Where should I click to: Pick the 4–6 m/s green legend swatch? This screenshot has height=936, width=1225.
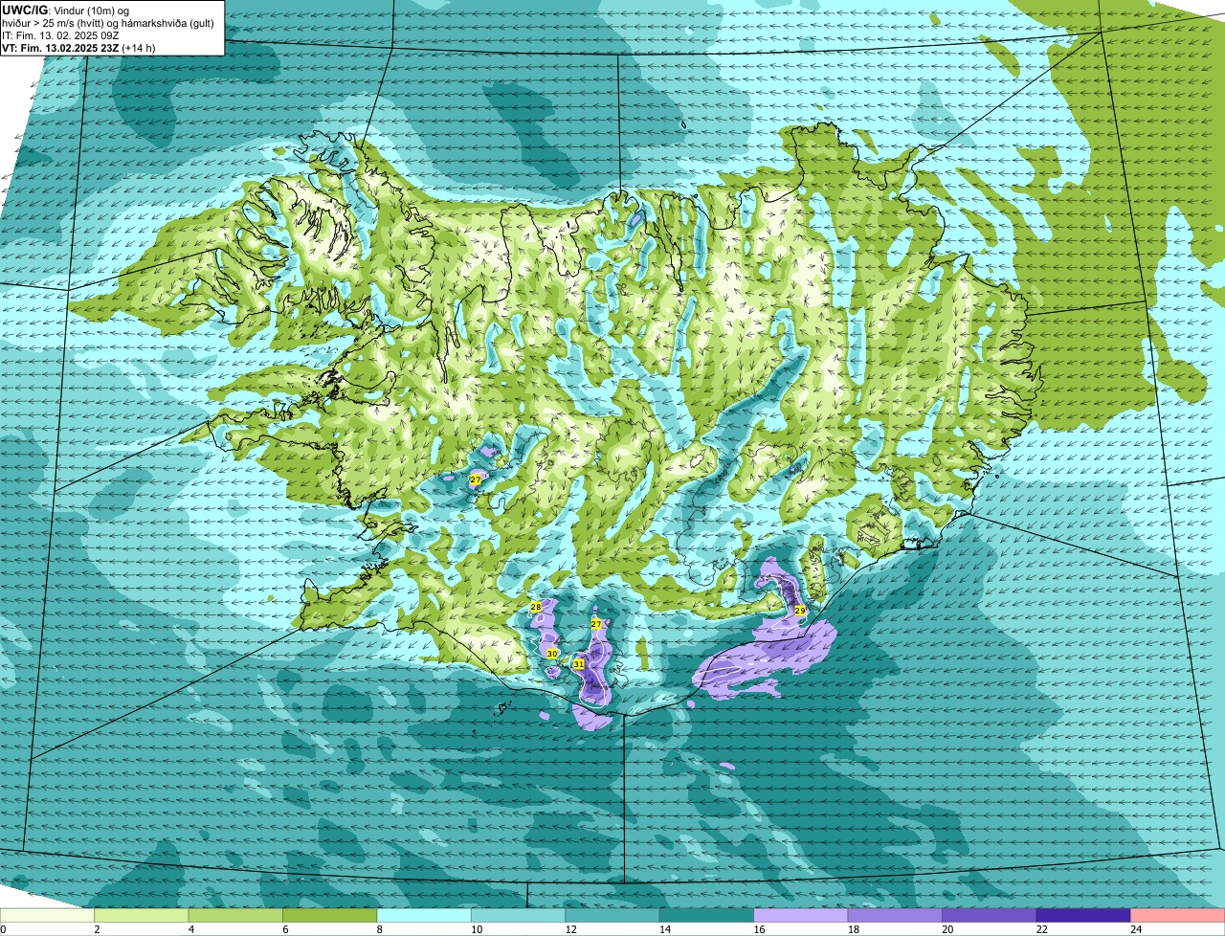pos(237,915)
